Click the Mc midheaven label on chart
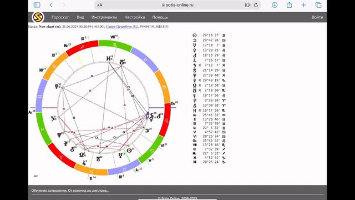The height and width of the screenshot is (200, 355). click(67, 46)
